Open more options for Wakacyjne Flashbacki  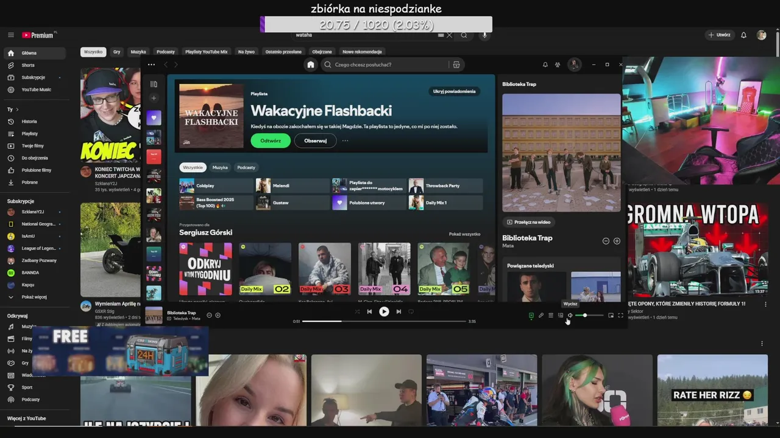(345, 141)
